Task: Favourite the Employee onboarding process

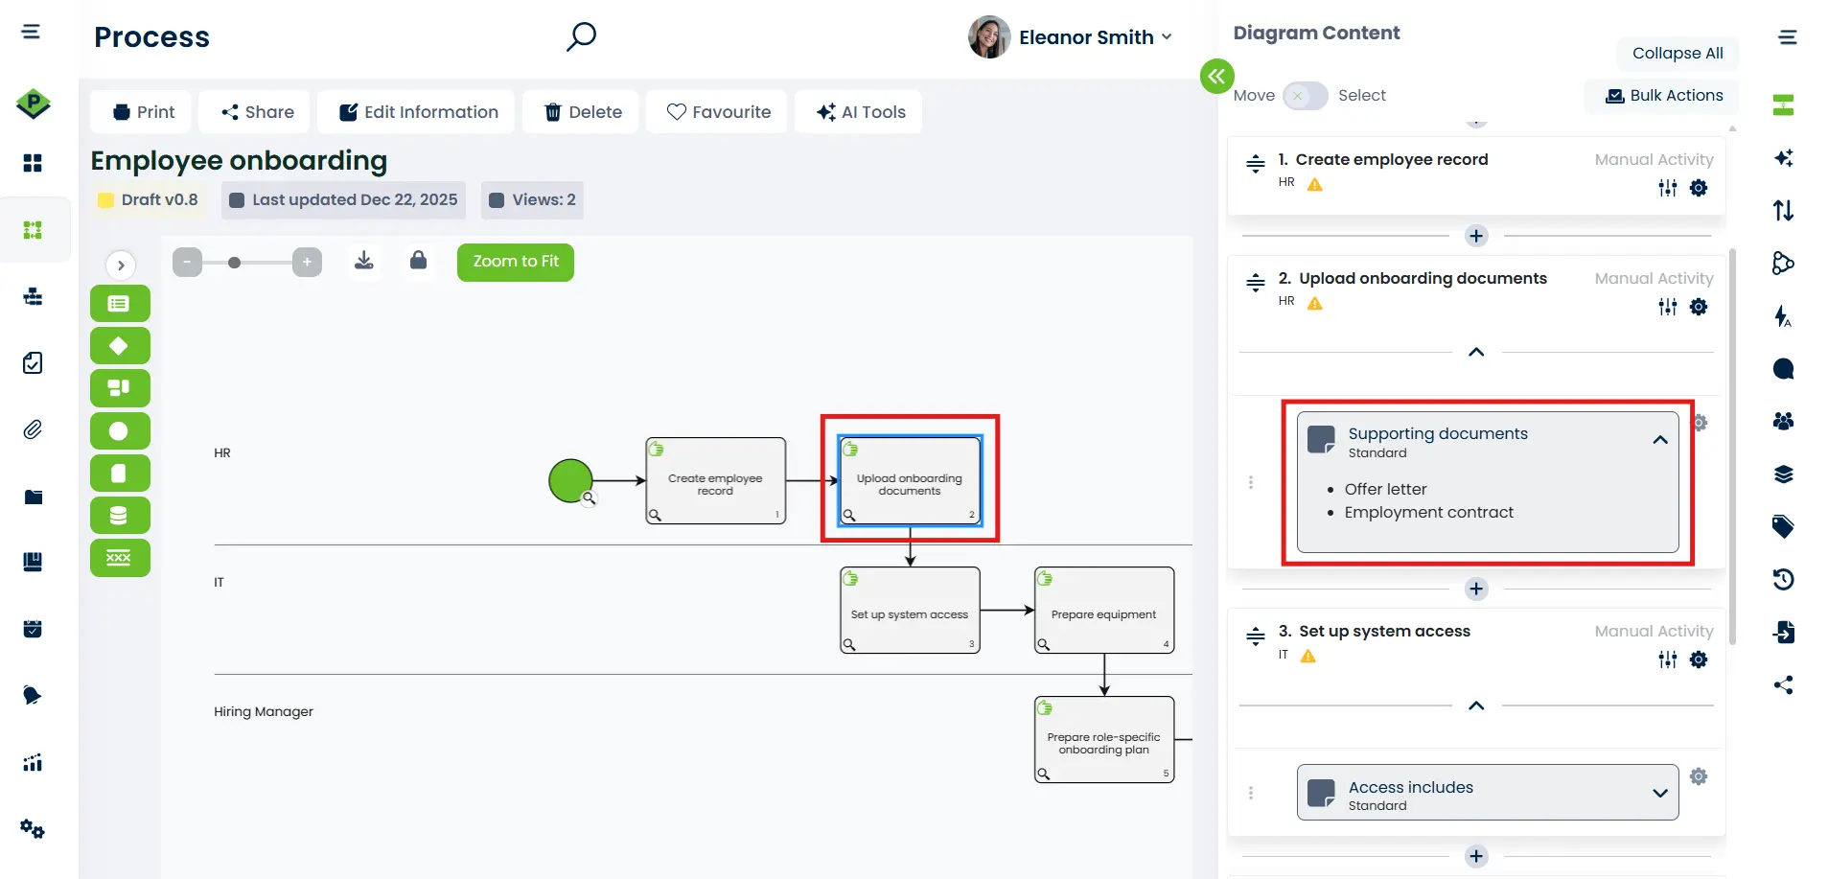Action: point(716,111)
